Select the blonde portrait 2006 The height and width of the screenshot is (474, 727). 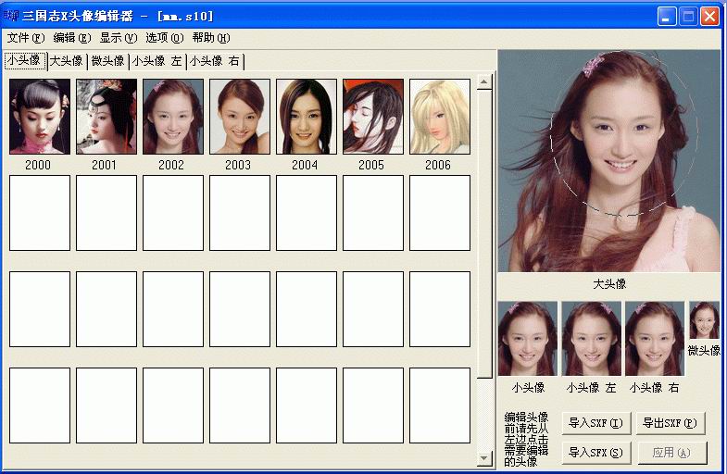[440, 117]
